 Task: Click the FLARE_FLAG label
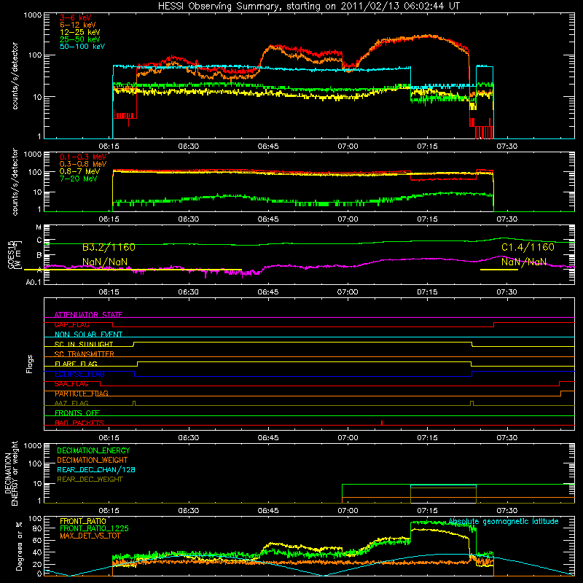[76, 364]
